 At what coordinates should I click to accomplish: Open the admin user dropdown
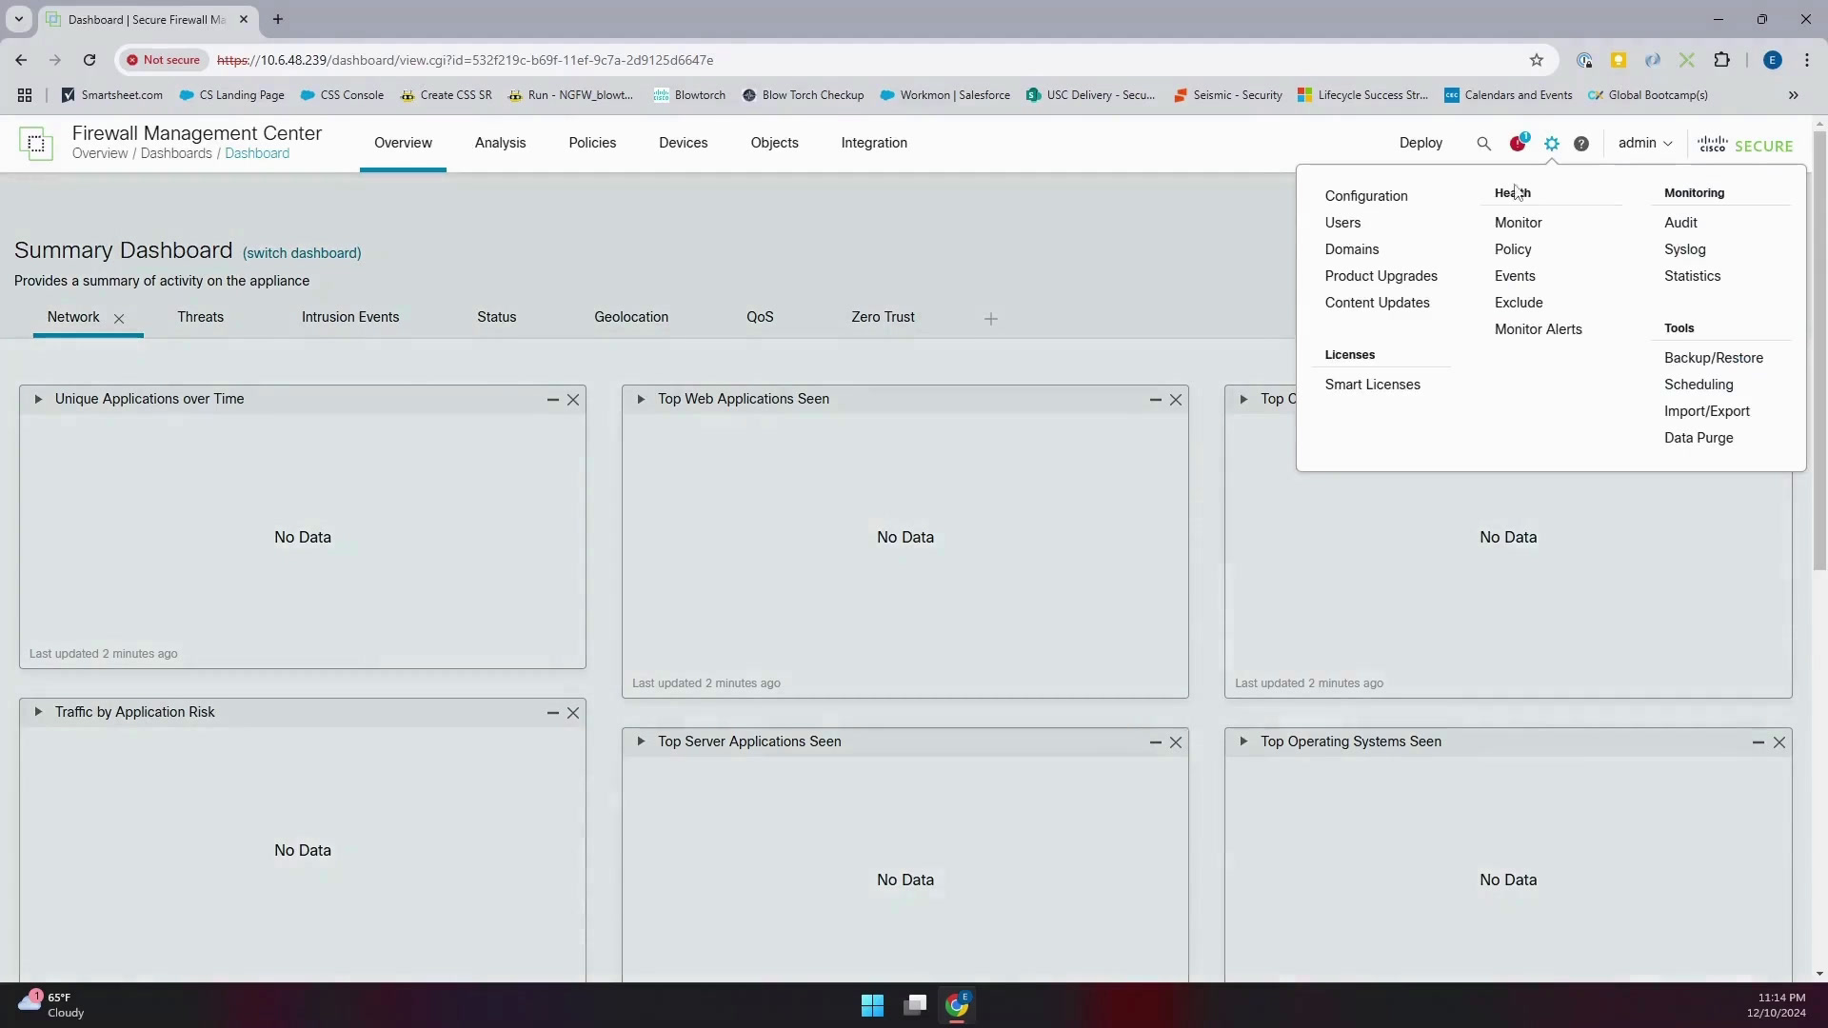pyautogui.click(x=1645, y=143)
